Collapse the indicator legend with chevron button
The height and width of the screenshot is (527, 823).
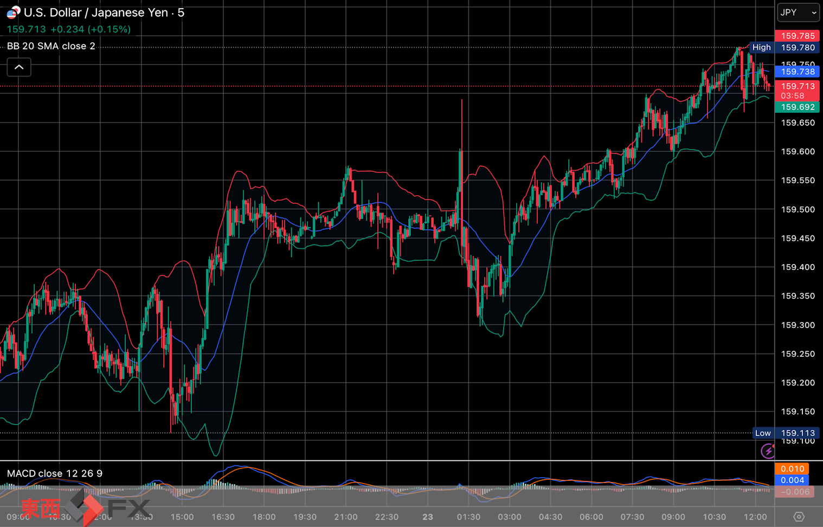pos(19,67)
